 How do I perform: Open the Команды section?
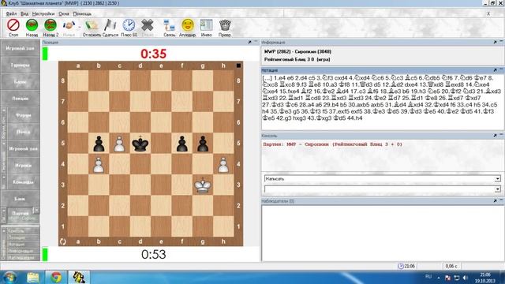coord(23,182)
